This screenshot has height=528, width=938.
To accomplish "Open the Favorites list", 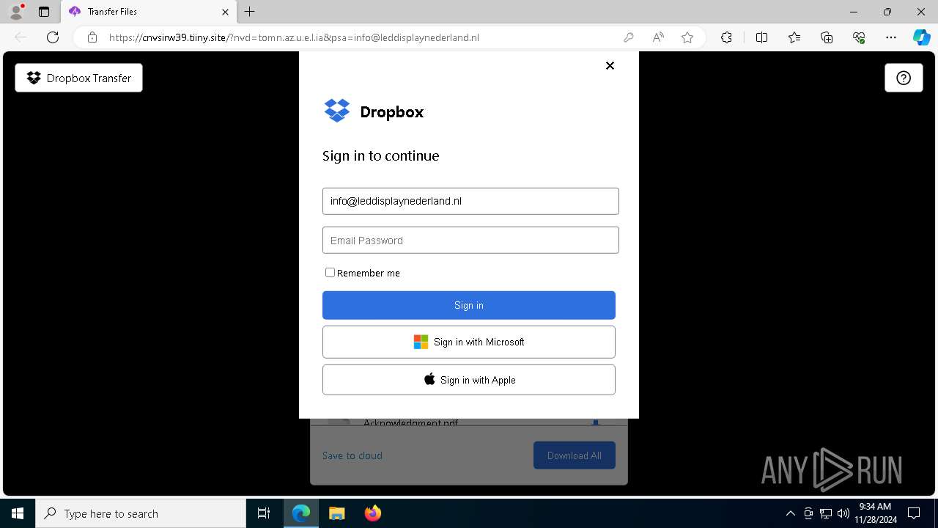I will 794,37.
